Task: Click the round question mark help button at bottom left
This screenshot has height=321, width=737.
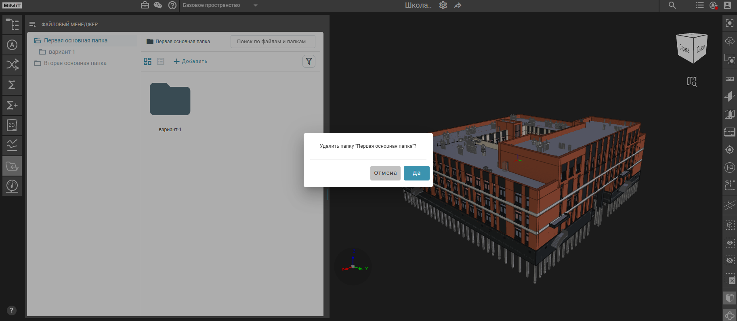Action: tap(12, 311)
